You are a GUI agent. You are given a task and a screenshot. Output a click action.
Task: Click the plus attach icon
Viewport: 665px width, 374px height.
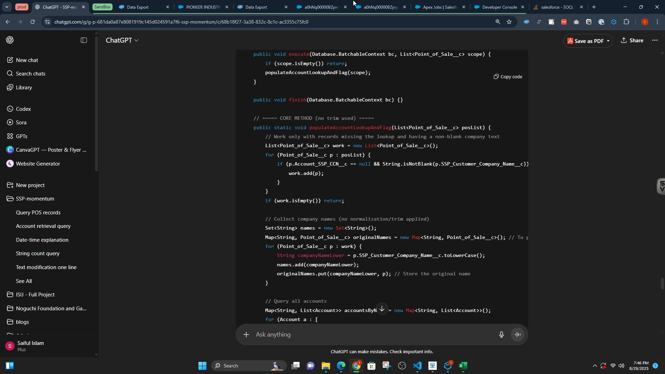click(246, 335)
